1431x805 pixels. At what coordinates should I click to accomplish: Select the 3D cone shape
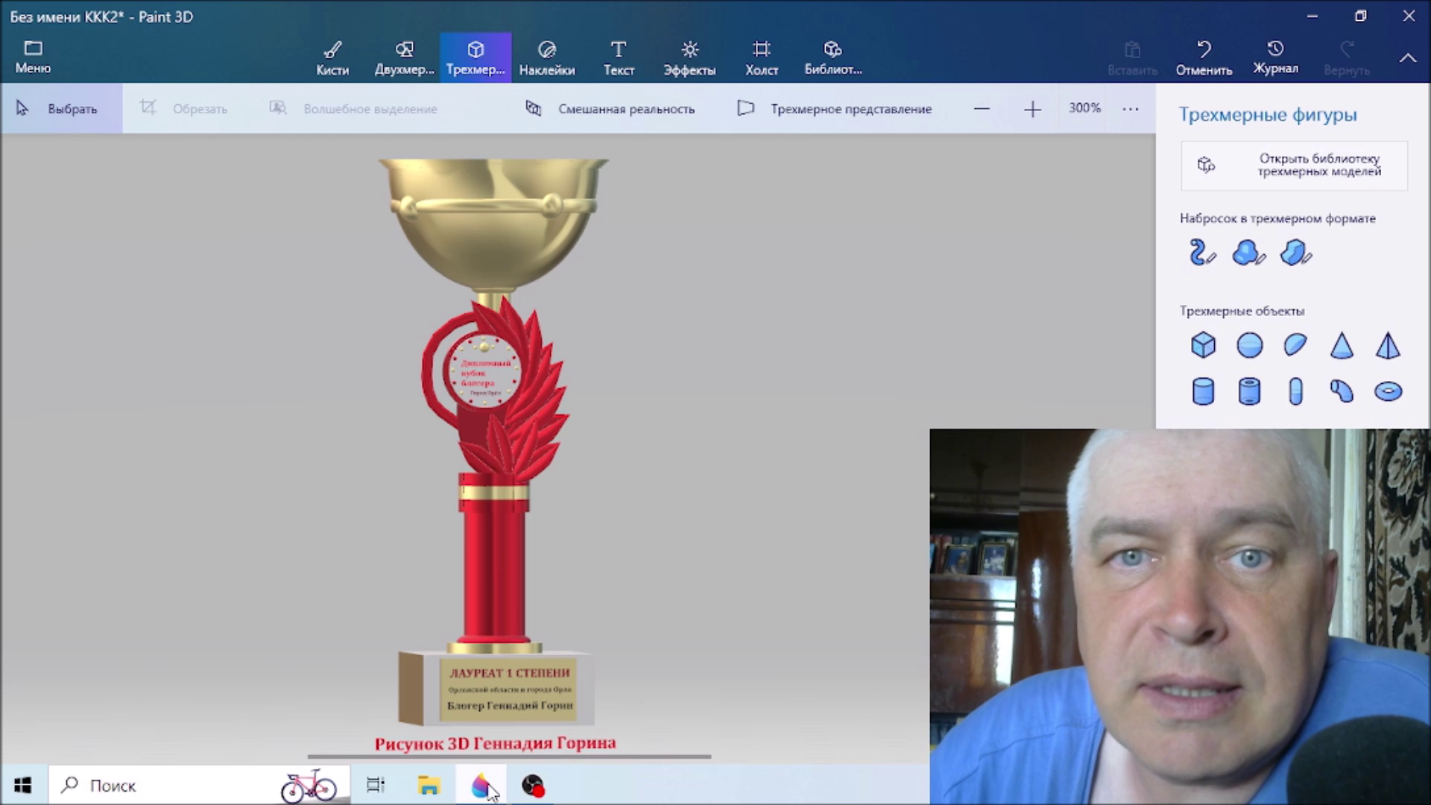tap(1342, 345)
